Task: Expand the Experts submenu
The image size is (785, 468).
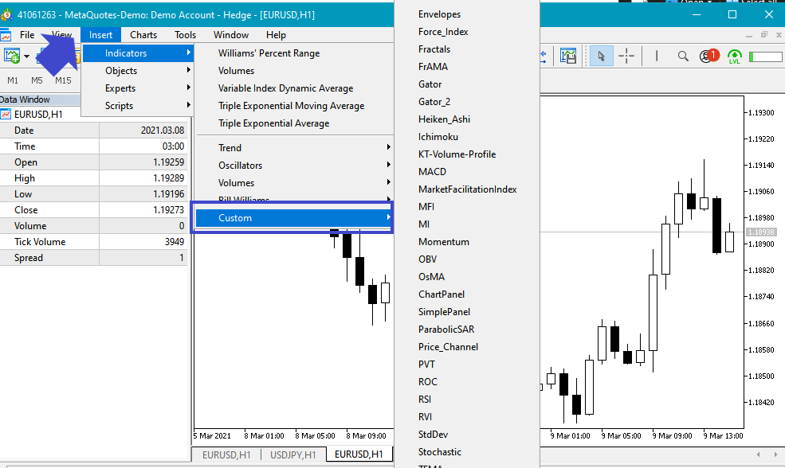Action: (x=138, y=88)
